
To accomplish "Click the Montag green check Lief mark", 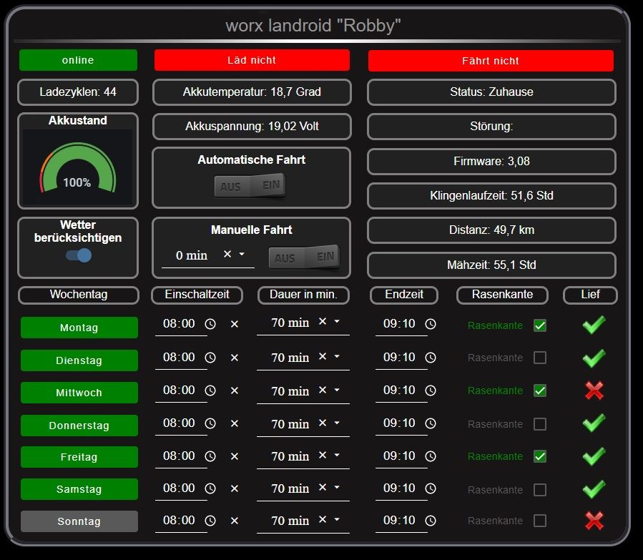I will (x=594, y=325).
